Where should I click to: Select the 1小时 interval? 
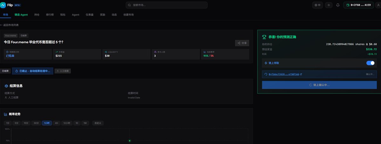coord(47,123)
